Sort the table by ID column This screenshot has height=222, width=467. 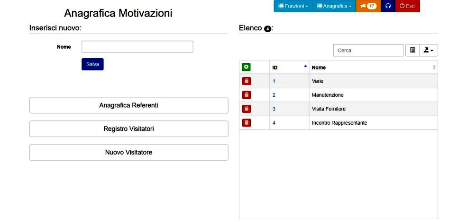coord(289,68)
